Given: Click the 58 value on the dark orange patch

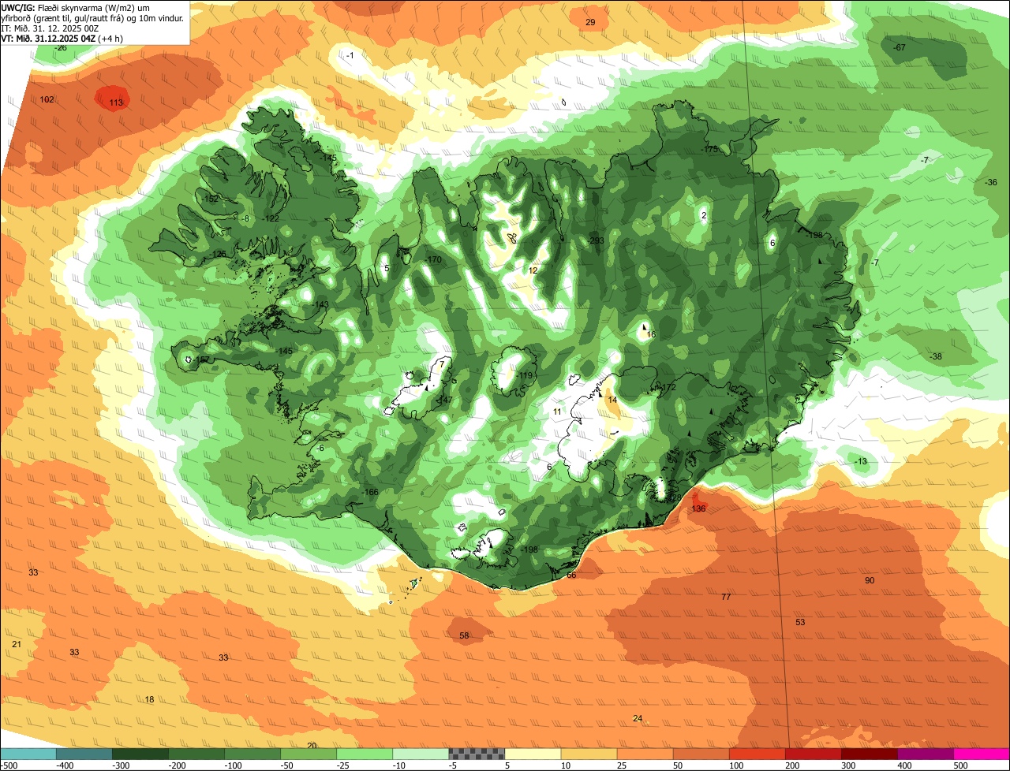Looking at the screenshot, I should click(464, 635).
